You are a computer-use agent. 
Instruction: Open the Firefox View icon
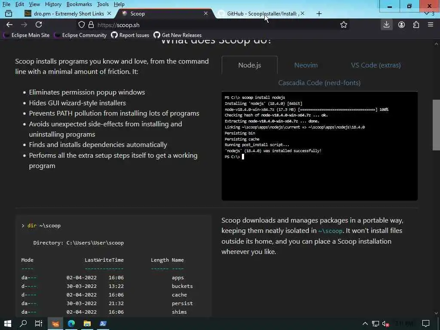tap(9, 13)
